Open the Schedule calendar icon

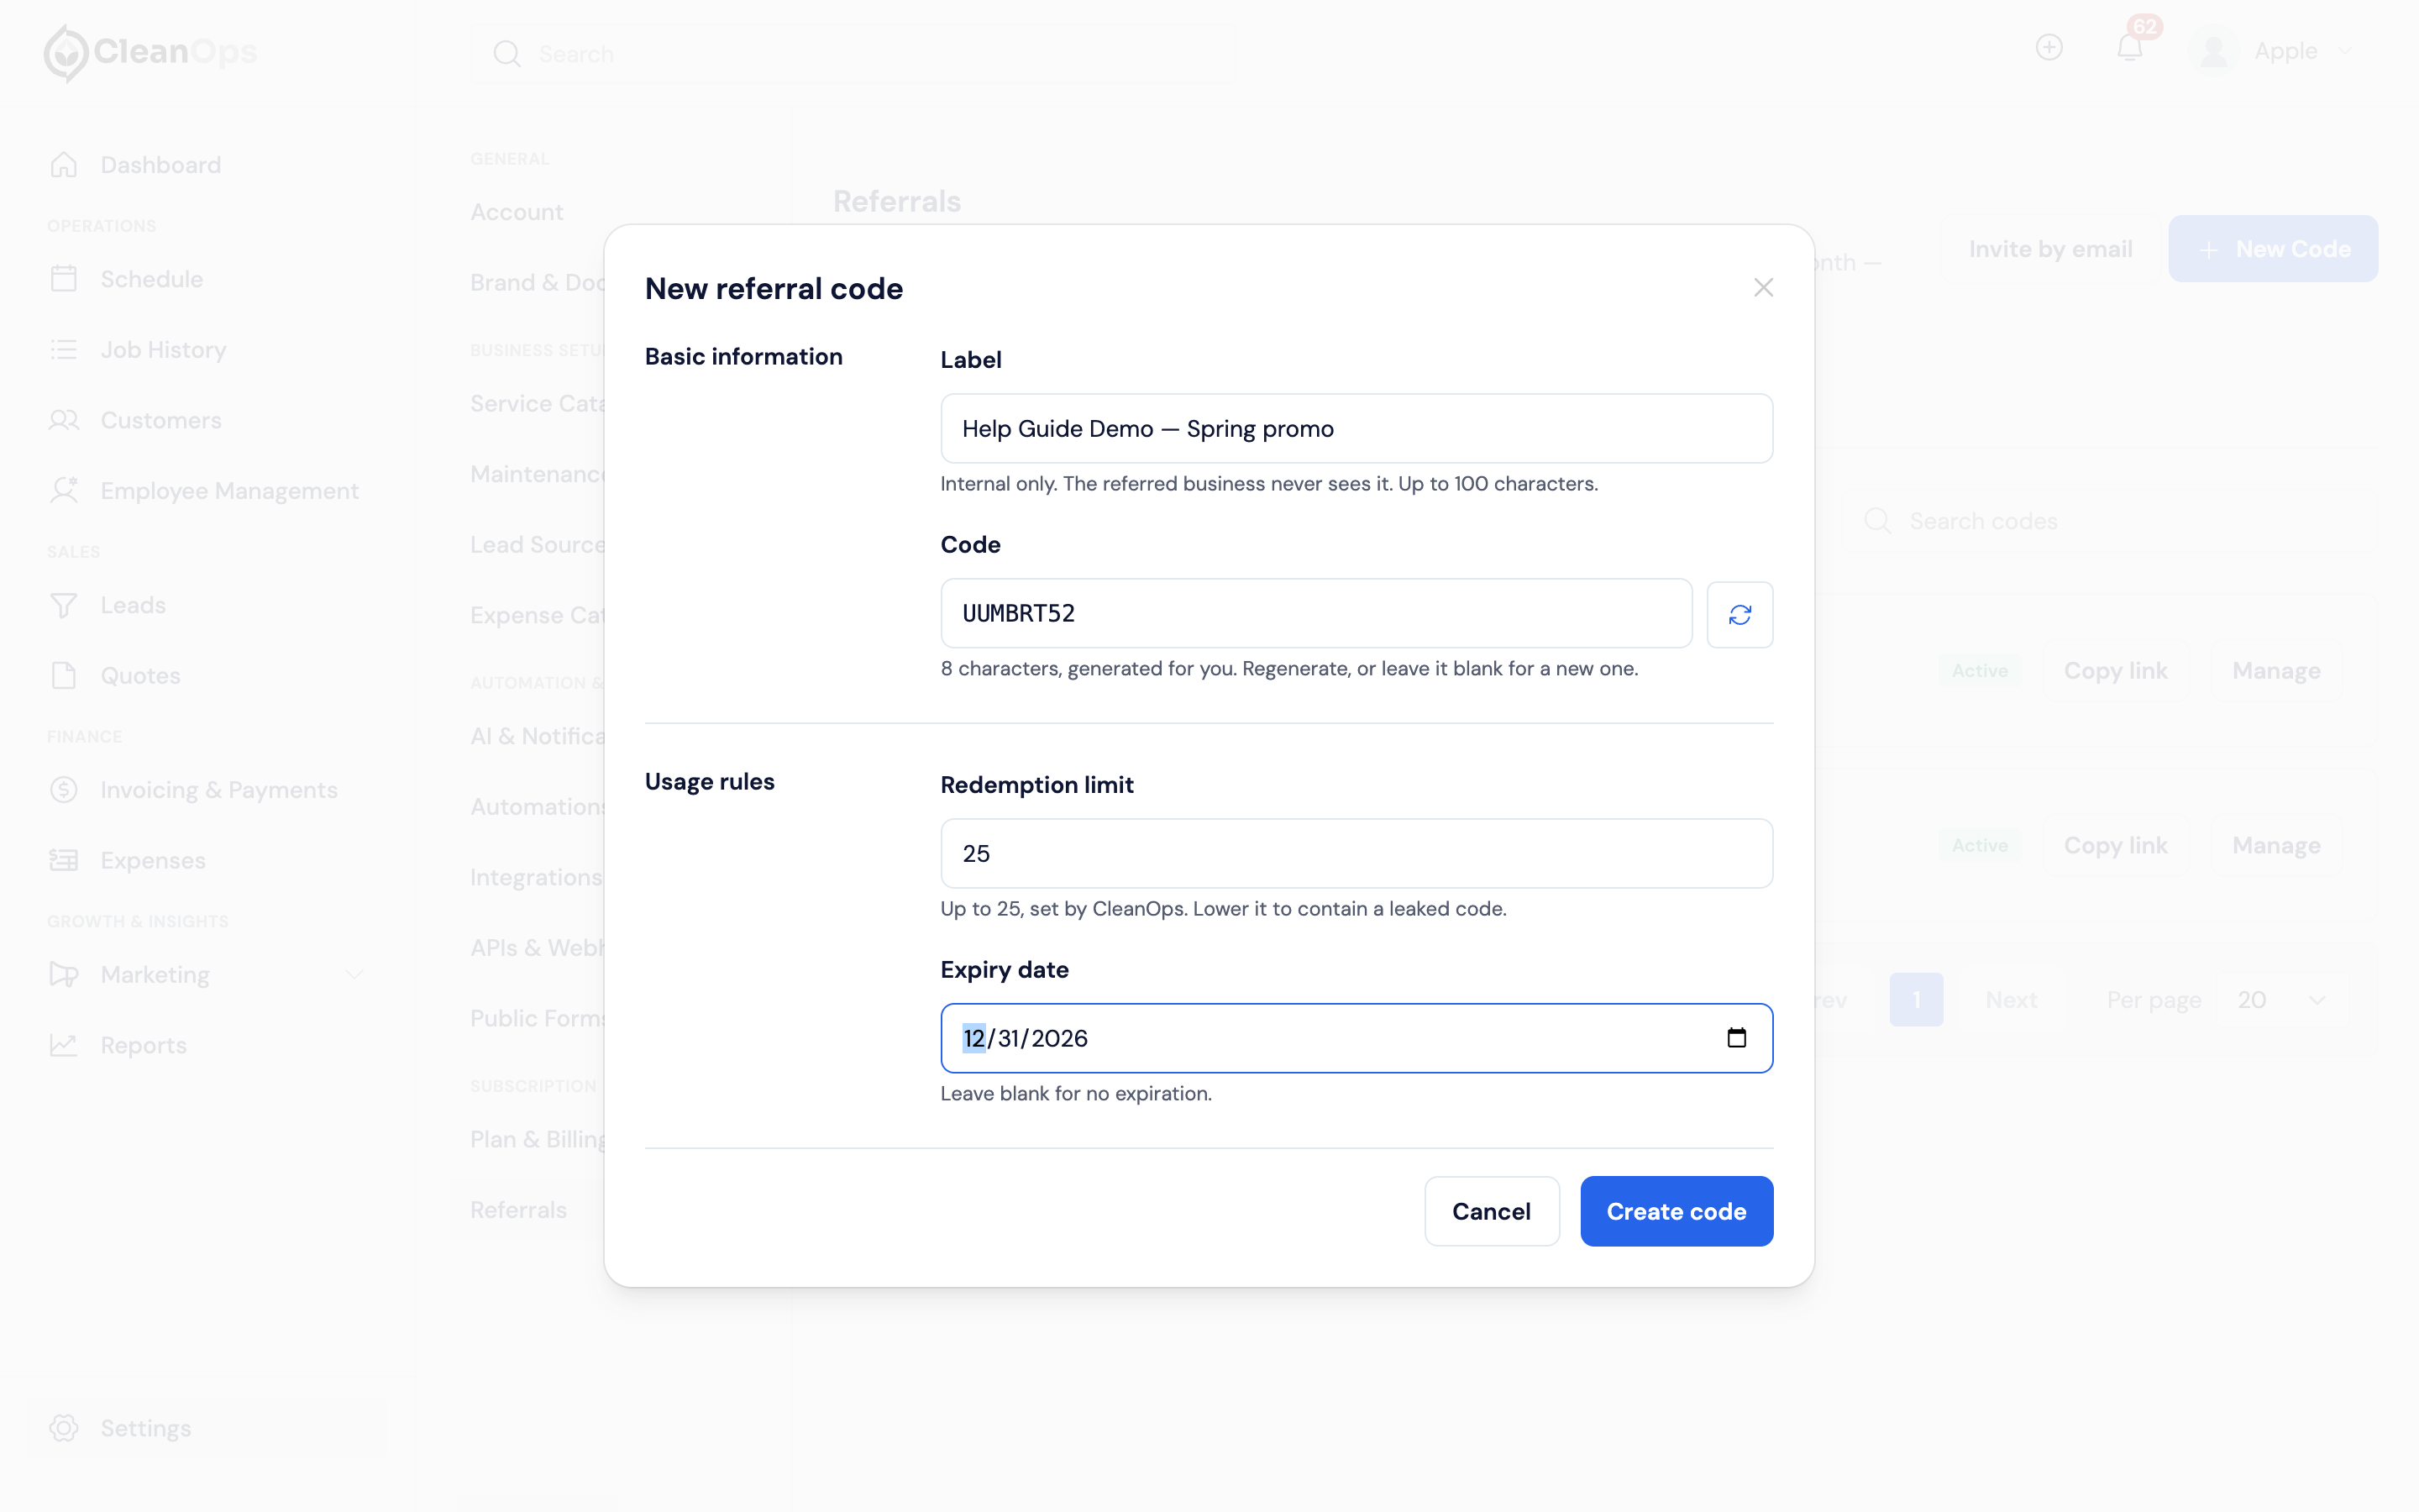[x=64, y=279]
